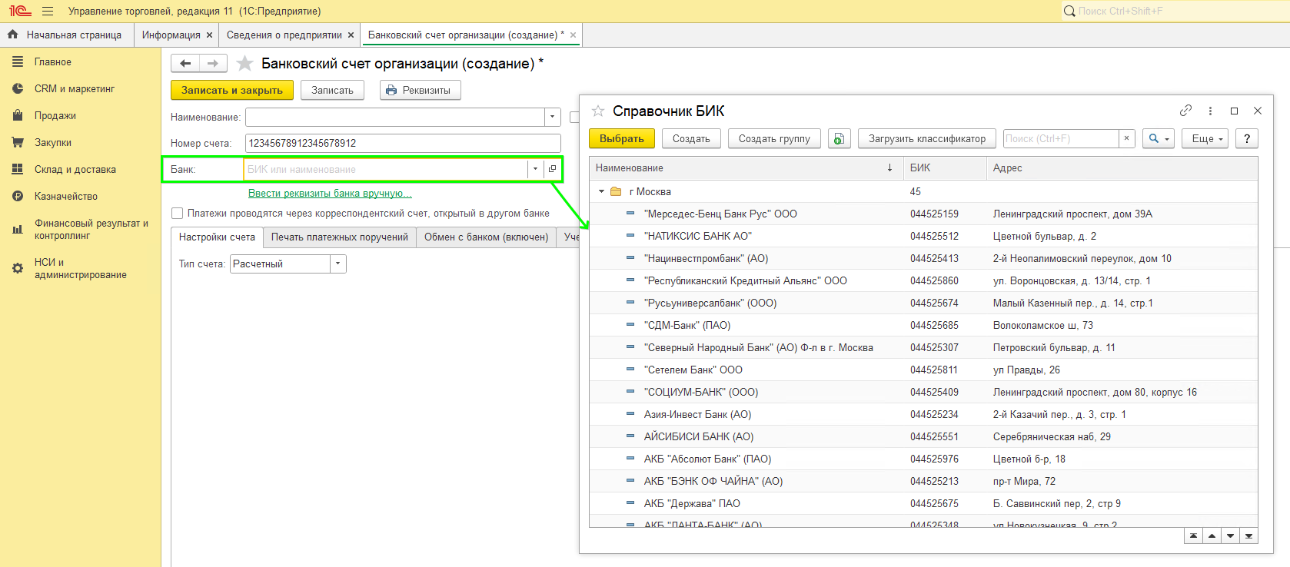Close the Банковский счет организации tab
Screen dimensions: 1290x567
(x=573, y=35)
